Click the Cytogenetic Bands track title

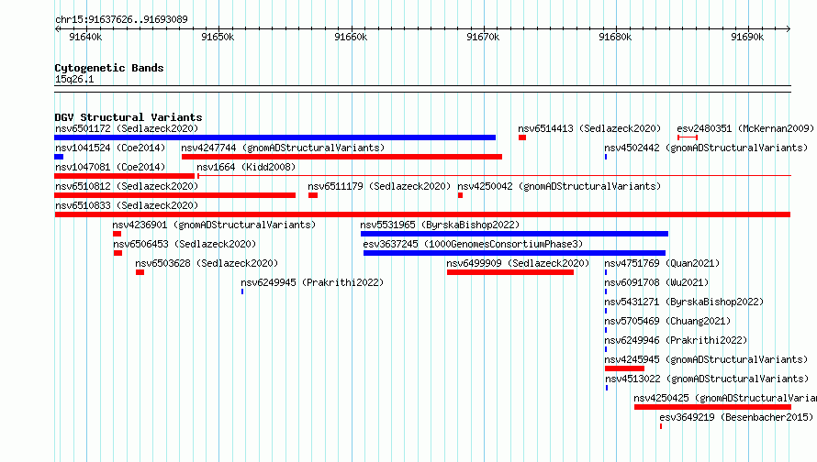(109, 68)
